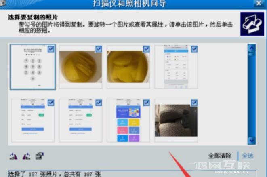
Task: Click the wizard title bar icon
Action: tap(3, 3)
